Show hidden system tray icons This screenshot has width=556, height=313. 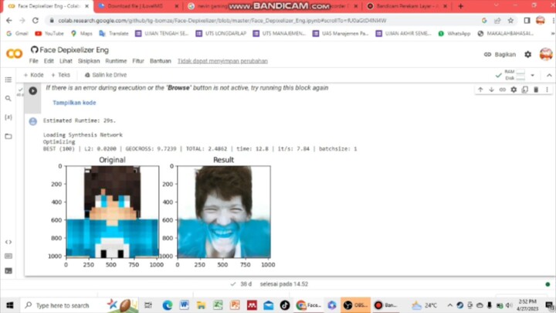click(449, 305)
